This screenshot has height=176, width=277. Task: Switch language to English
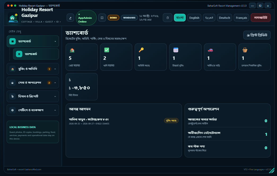tap(194, 17)
